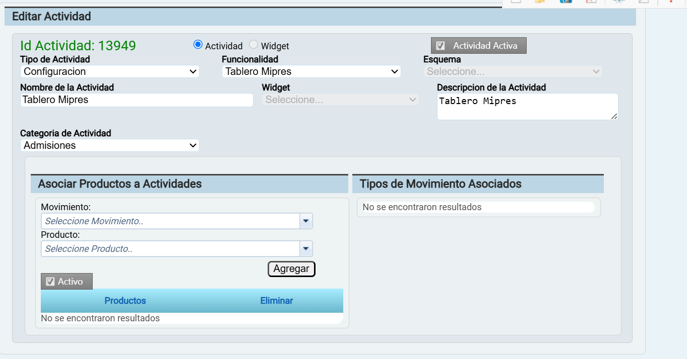The image size is (687, 359).
Task: Click the Nombre de la Actividad field
Action: tap(137, 100)
